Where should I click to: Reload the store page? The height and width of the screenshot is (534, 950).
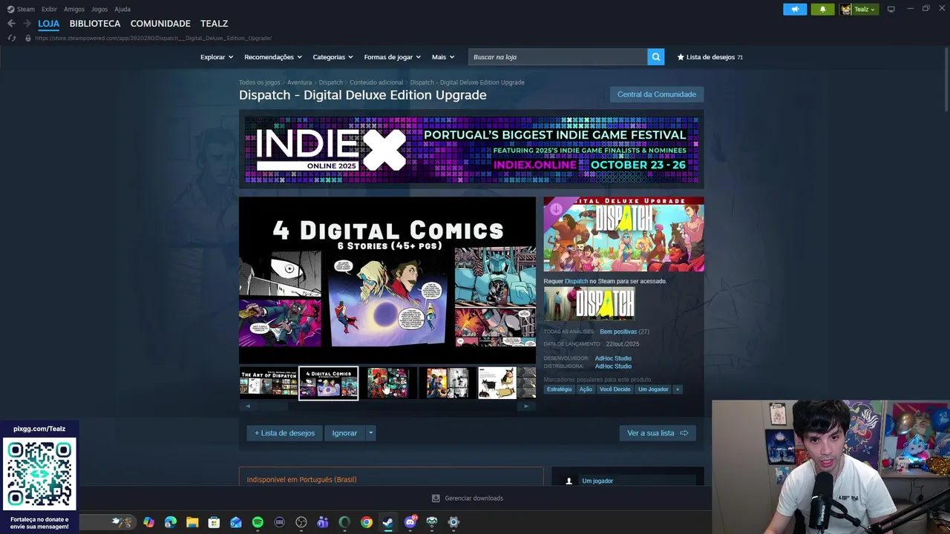(11, 38)
